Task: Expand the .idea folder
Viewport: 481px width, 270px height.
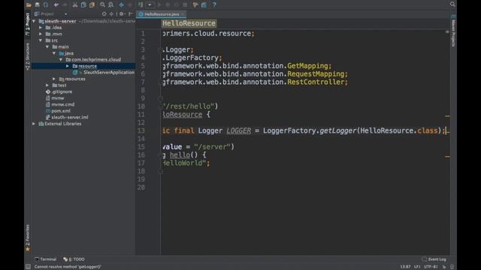Action: [x=41, y=28]
